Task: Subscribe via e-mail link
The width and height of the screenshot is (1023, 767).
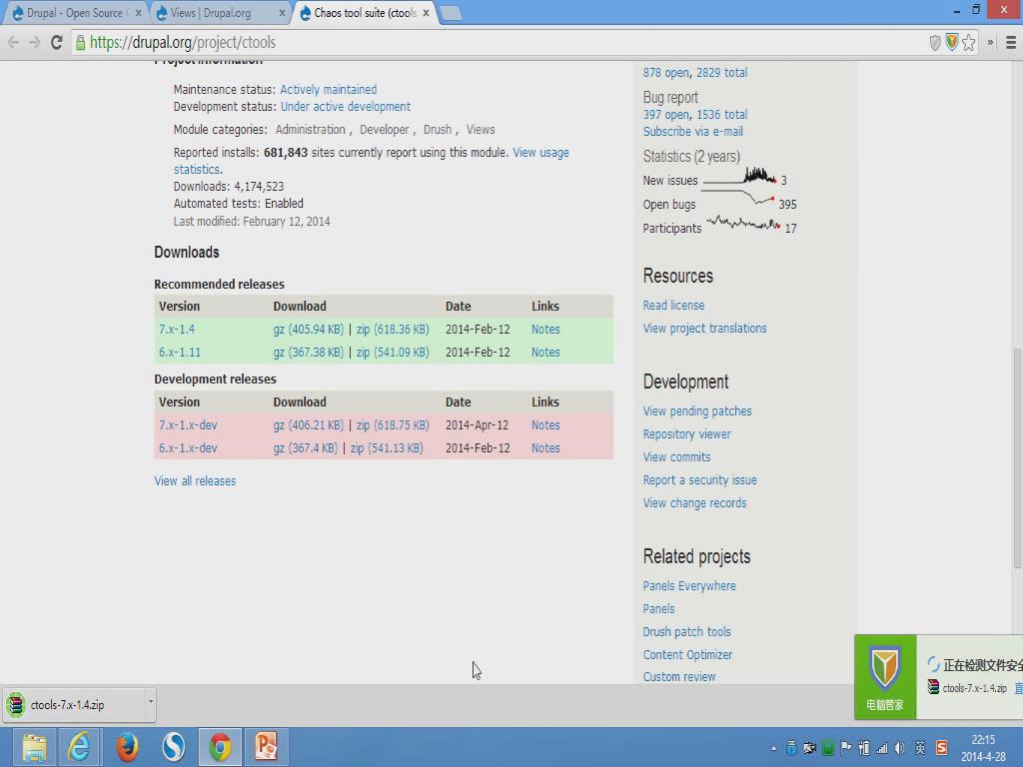Action: coord(693,131)
